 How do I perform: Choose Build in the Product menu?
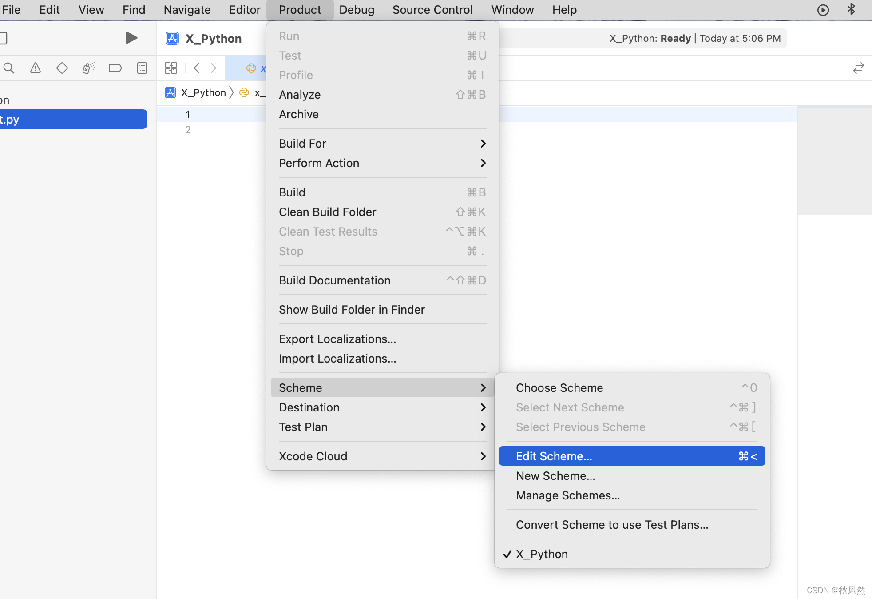pyautogui.click(x=382, y=192)
